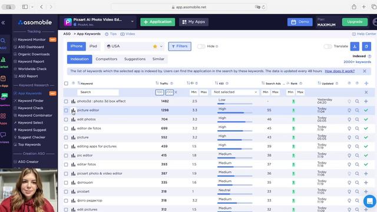This screenshot has width=377, height=212.
Task: Open How does it work link
Action: [x=339, y=71]
